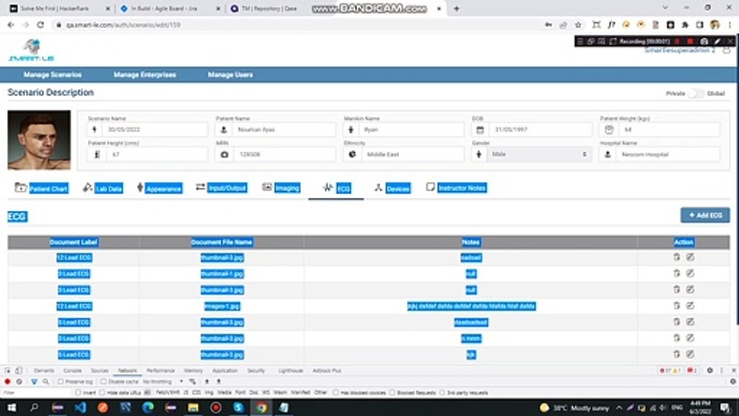Viewport: 739px width, 416px height.
Task: Focus the network Filter text box
Action: 35,392
